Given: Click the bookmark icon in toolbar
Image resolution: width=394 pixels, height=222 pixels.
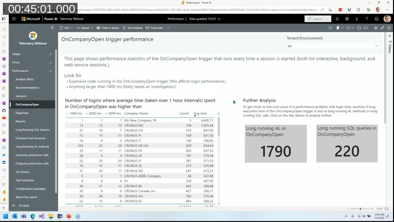Looking at the screenshot, I should [x=338, y=28].
